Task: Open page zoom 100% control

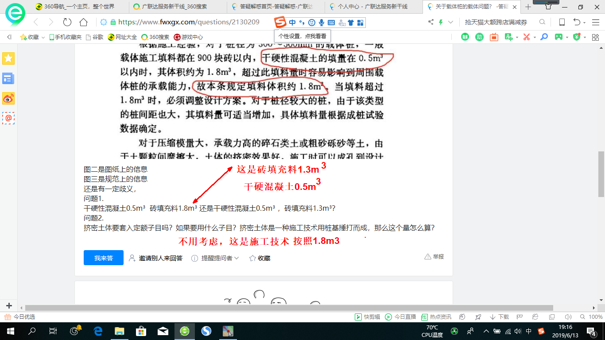Action: (x=591, y=317)
